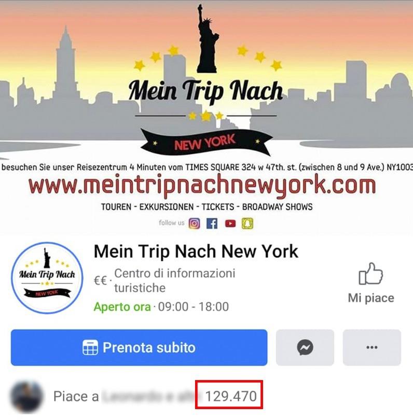Click the YouTube icon in the banner
Screen dimensions: 413x420
230,223
